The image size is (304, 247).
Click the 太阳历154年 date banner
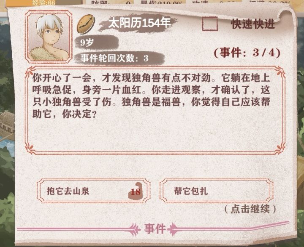coord(139,23)
